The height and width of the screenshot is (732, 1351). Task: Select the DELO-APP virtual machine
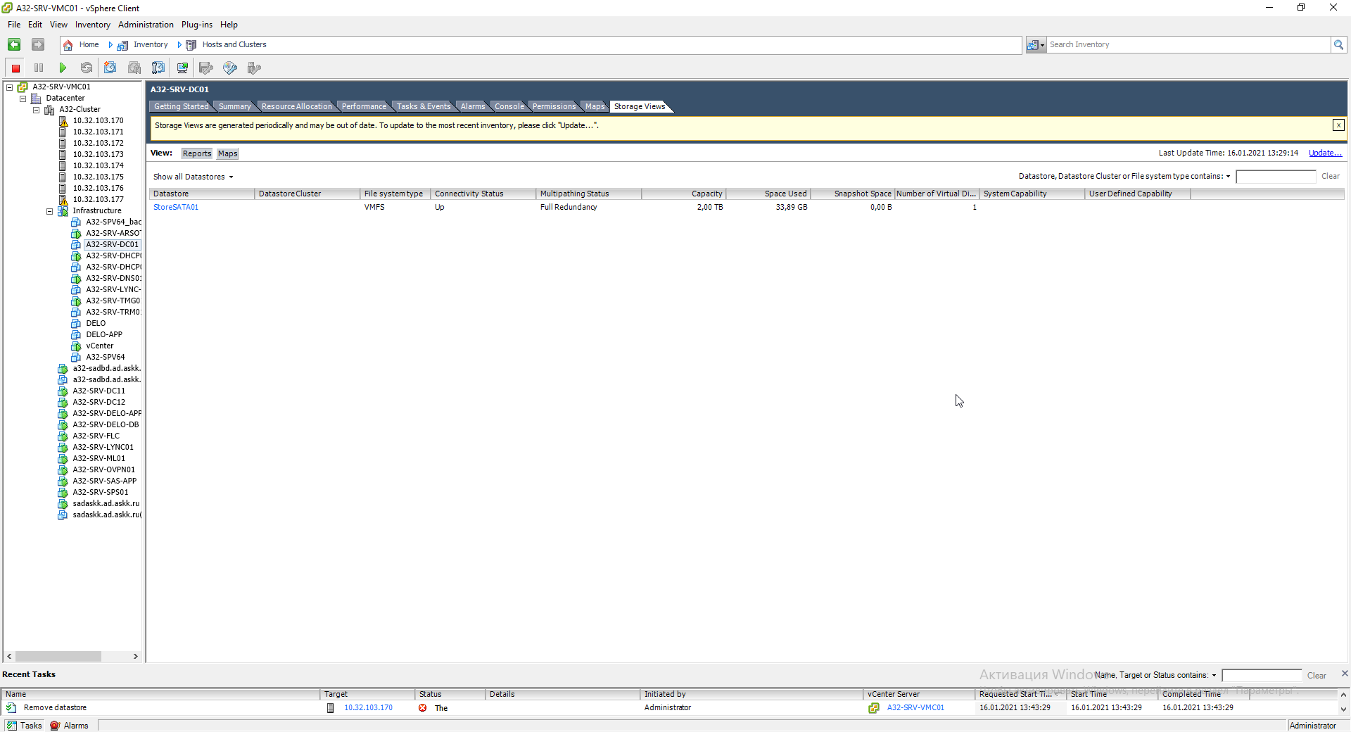click(x=103, y=335)
